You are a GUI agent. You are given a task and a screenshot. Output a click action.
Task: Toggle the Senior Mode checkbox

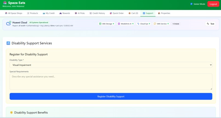(191, 4)
